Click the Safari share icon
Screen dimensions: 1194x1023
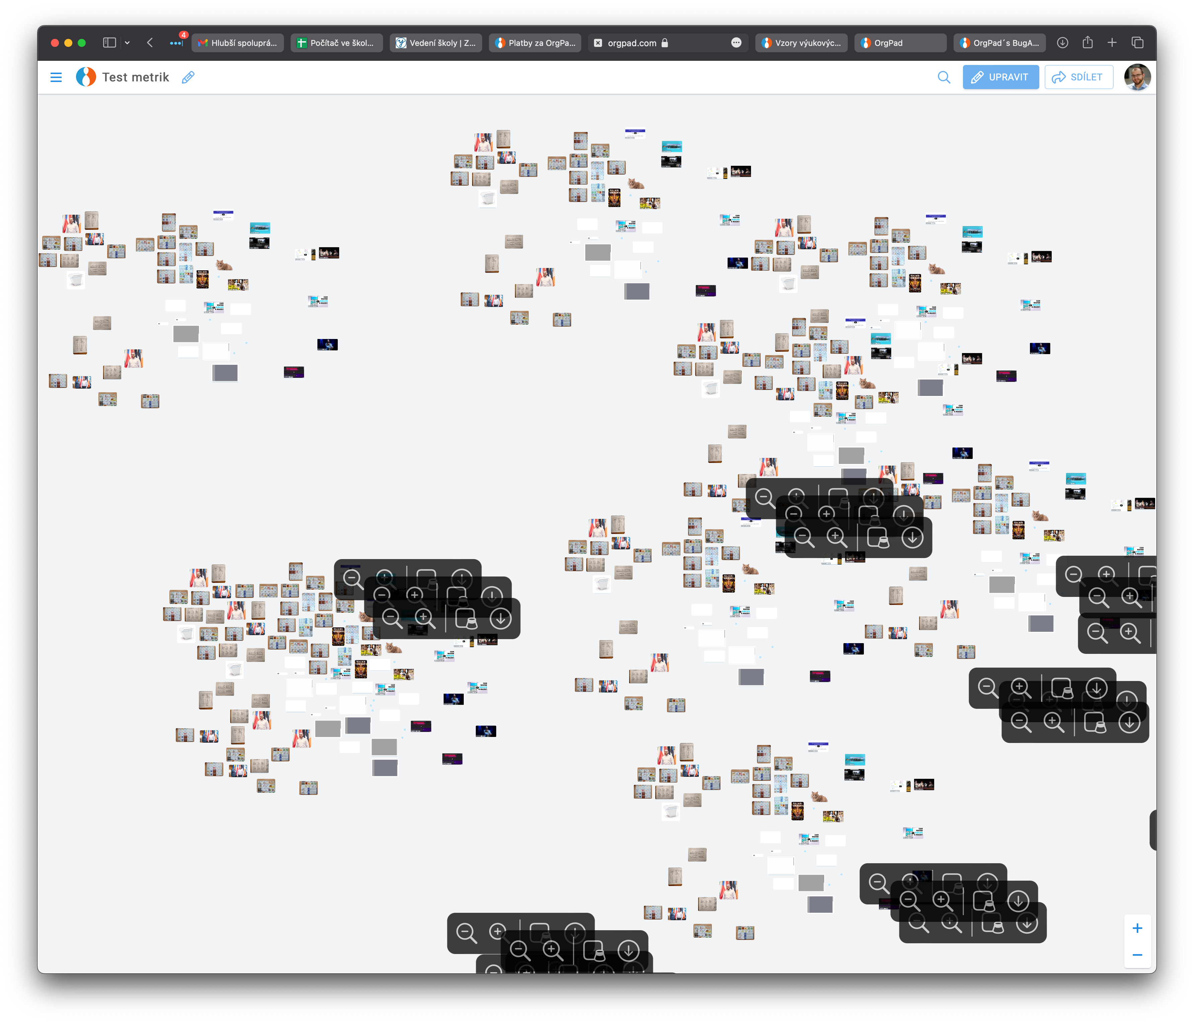coord(1088,43)
